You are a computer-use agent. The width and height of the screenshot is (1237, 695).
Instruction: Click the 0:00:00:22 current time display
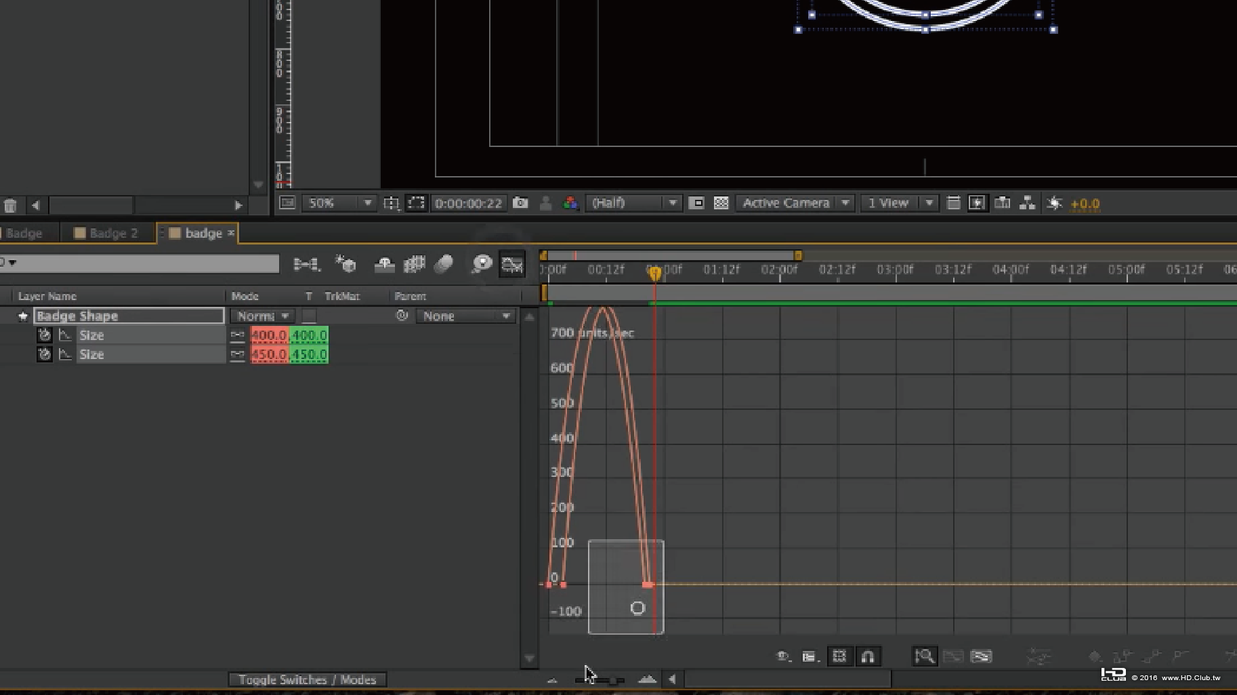pyautogui.click(x=468, y=203)
